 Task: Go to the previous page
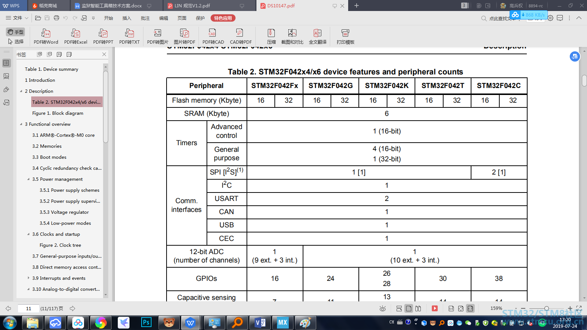click(x=8, y=309)
